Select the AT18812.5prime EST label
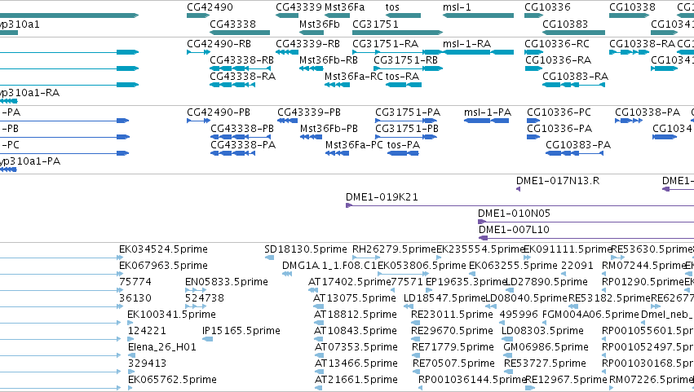 click(356, 315)
